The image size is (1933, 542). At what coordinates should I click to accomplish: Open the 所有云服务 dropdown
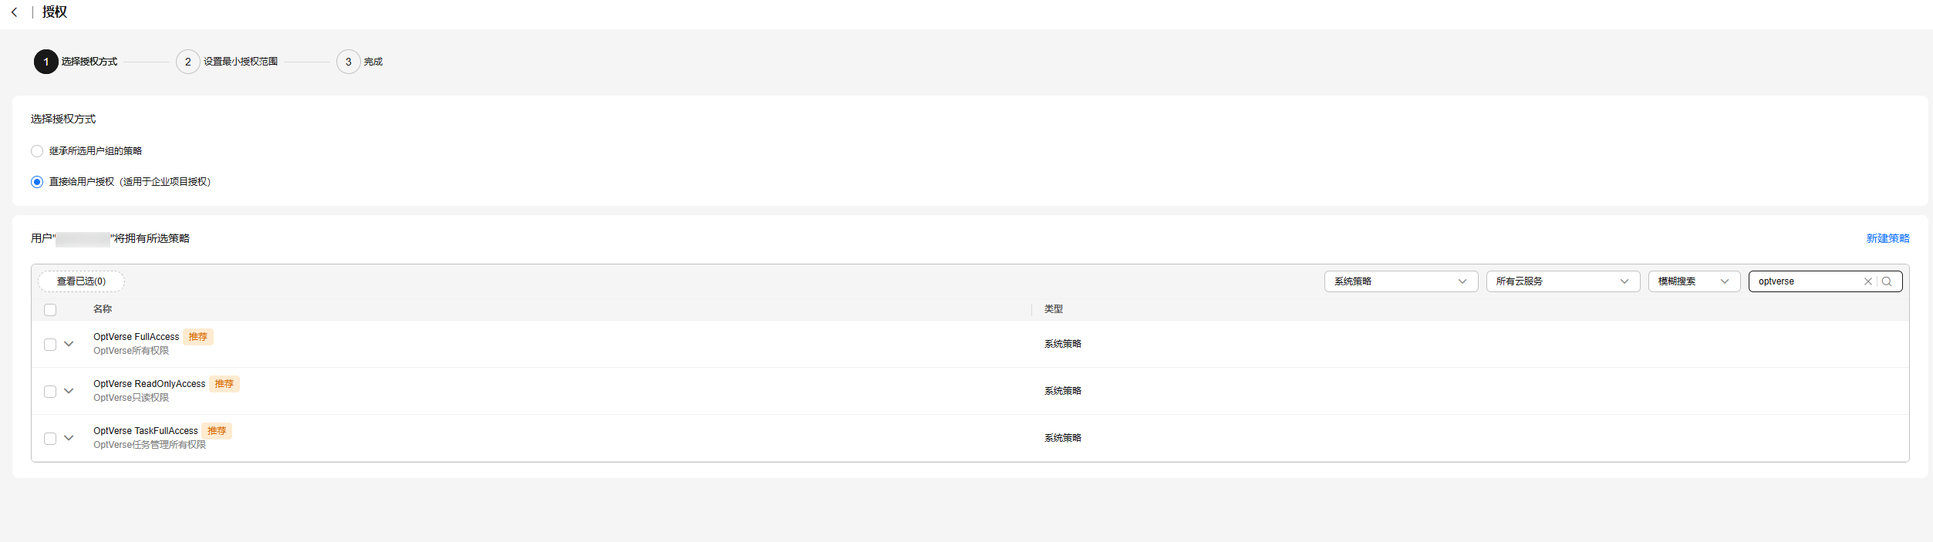(x=1563, y=281)
